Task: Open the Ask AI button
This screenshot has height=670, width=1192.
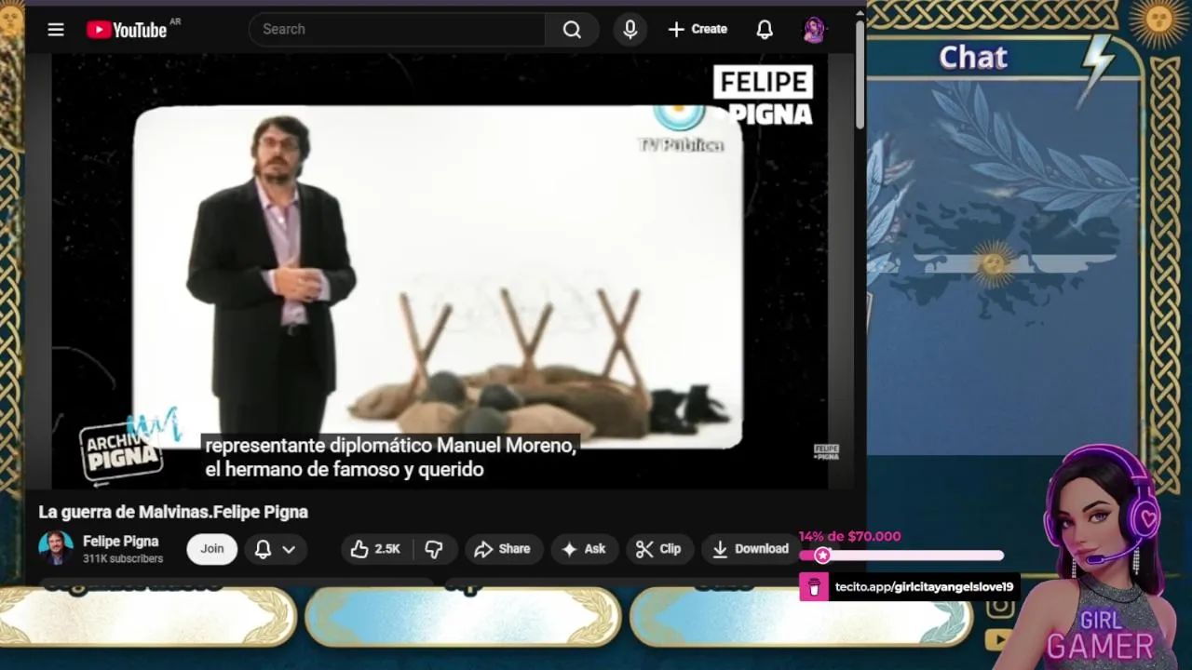Action: pyautogui.click(x=583, y=549)
